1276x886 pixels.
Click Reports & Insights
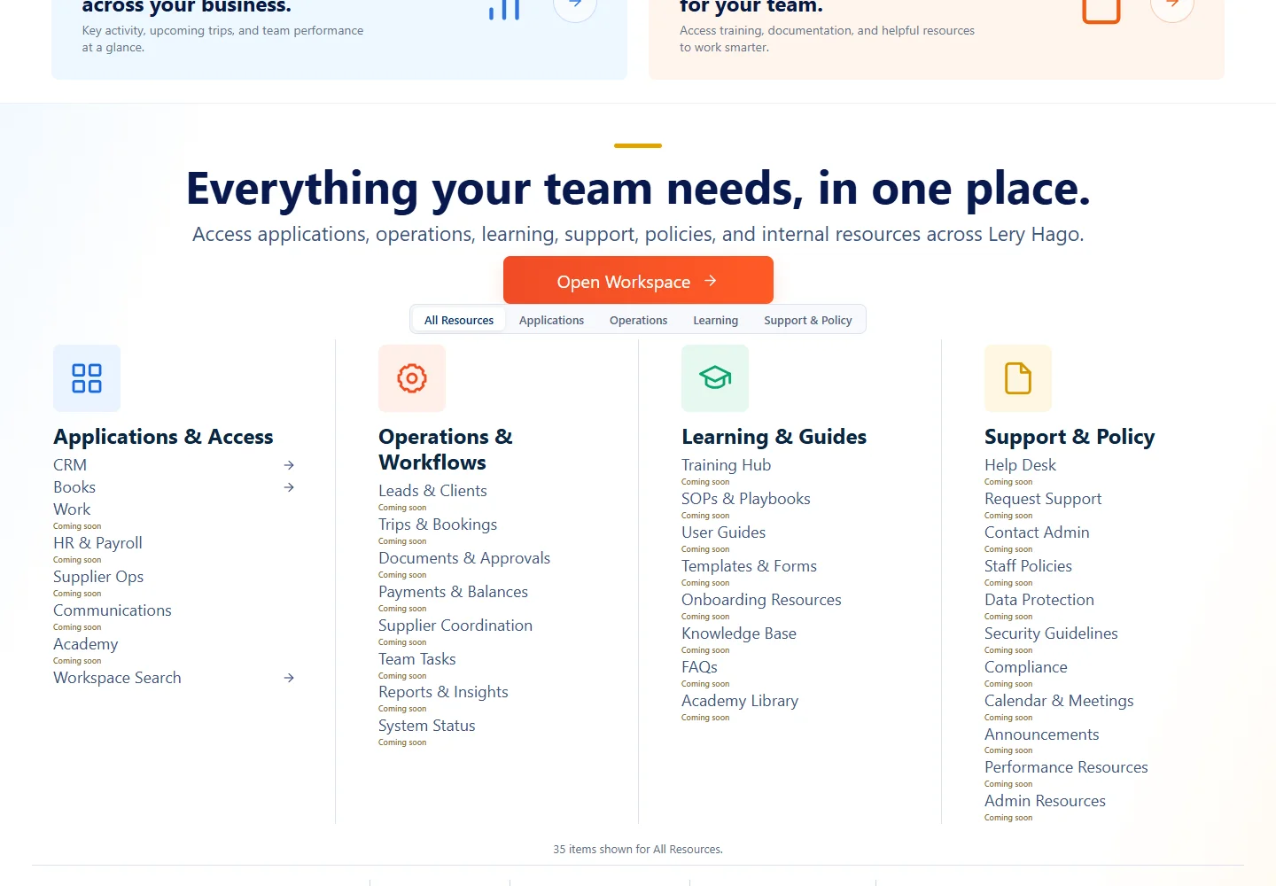[443, 692]
